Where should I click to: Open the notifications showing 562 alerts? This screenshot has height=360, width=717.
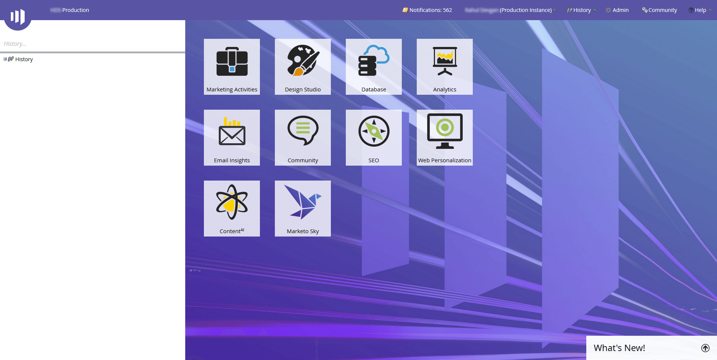(x=427, y=10)
